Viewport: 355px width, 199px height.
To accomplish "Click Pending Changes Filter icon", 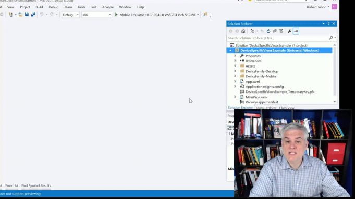I will click(x=253, y=31).
